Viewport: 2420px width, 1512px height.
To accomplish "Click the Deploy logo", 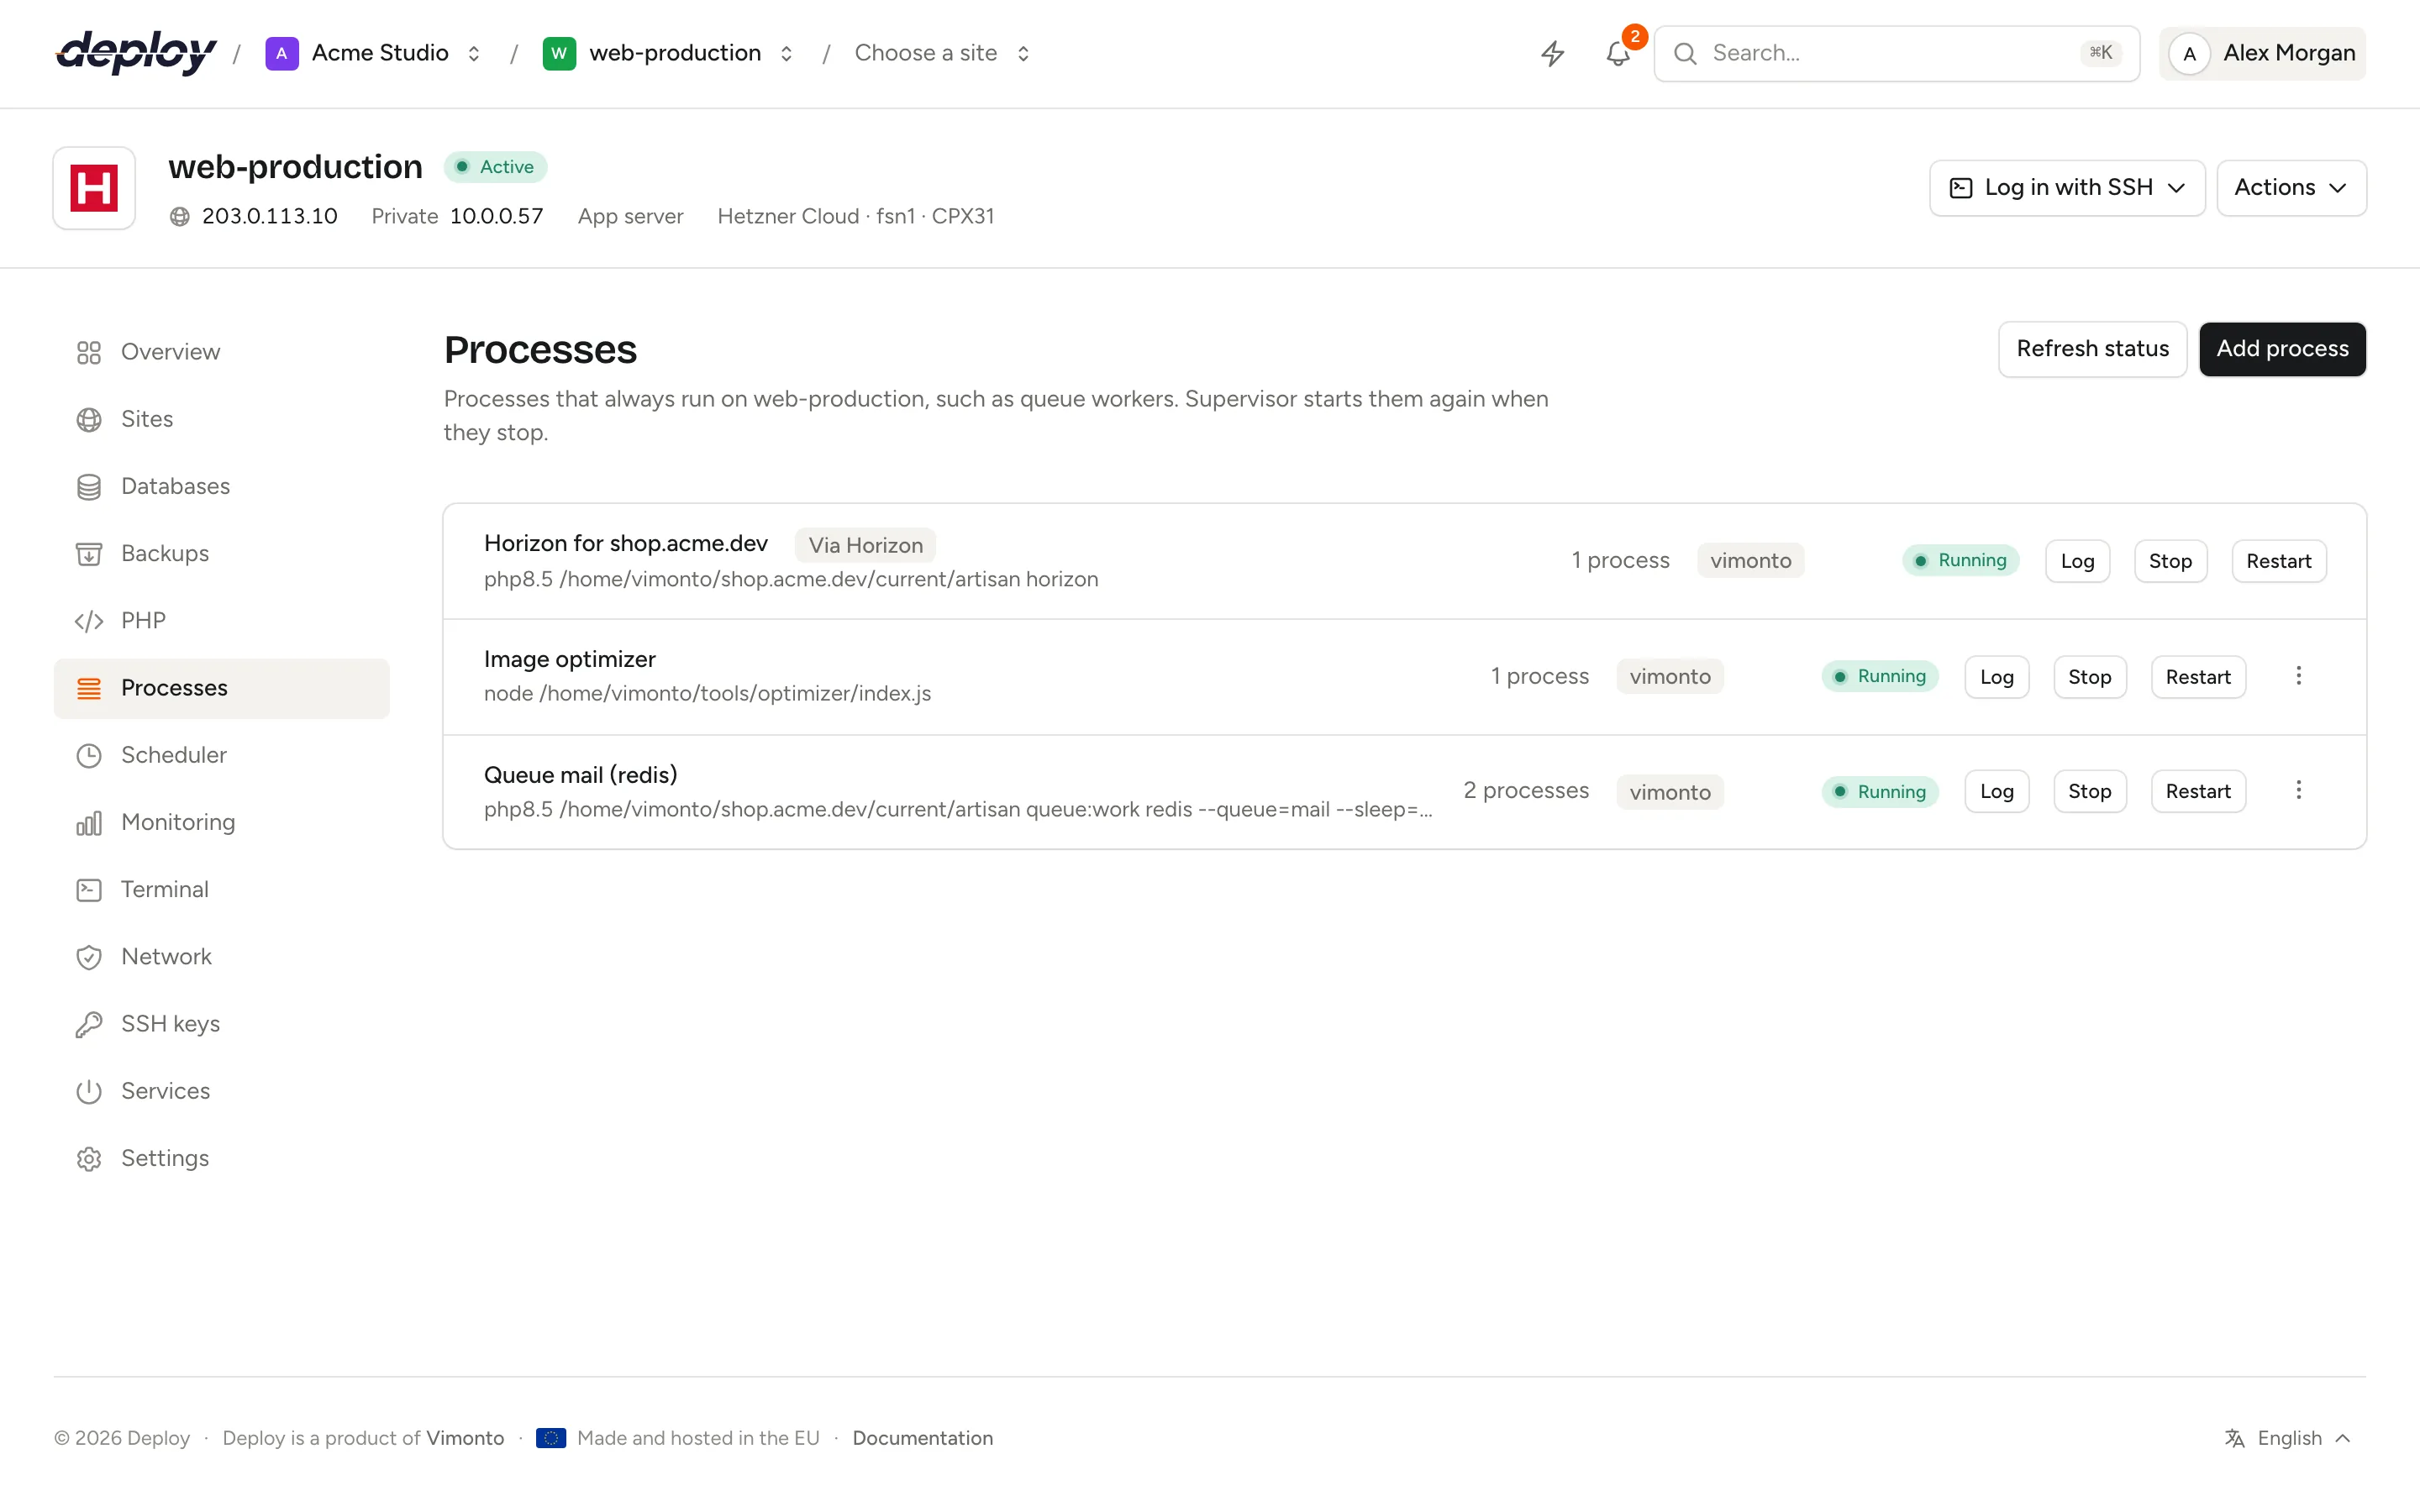I will [x=136, y=52].
